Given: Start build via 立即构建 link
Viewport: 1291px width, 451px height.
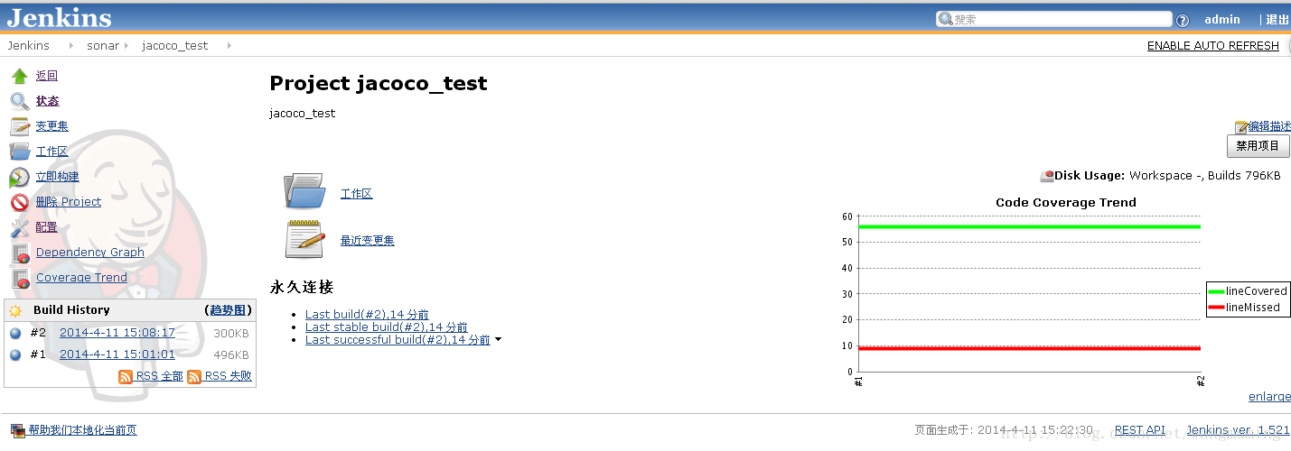Looking at the screenshot, I should pos(58,177).
